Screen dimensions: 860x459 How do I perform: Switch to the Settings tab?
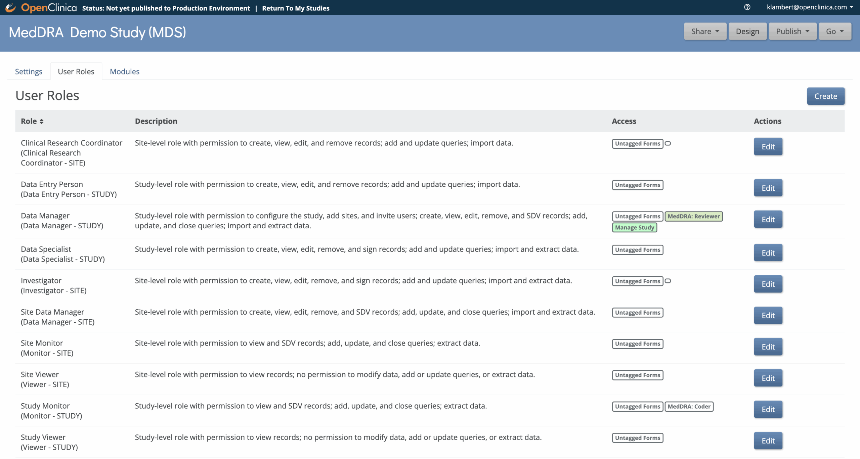pos(29,72)
